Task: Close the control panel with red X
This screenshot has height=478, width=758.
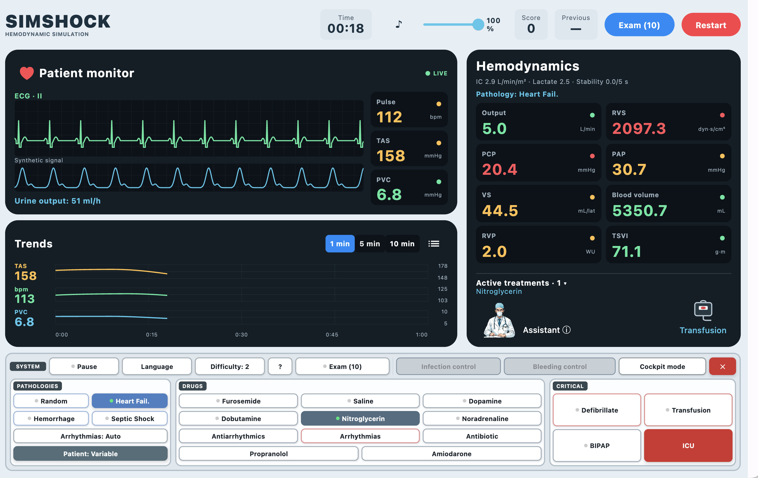Action: pos(723,366)
